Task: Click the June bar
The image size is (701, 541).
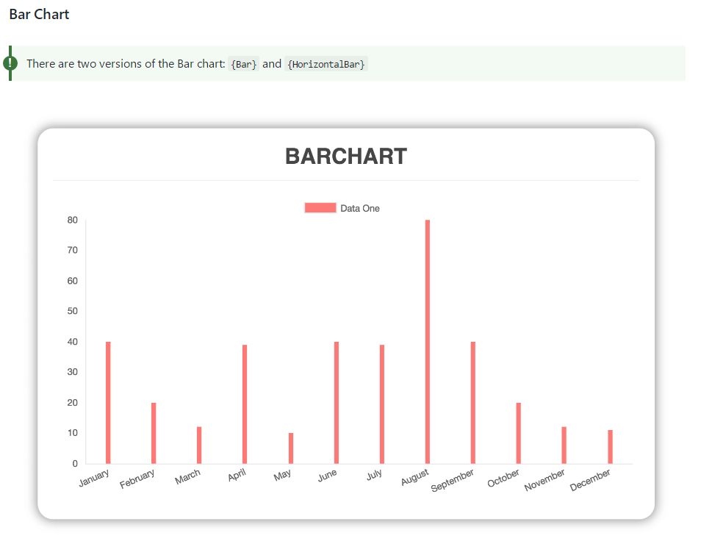Action: 337,402
